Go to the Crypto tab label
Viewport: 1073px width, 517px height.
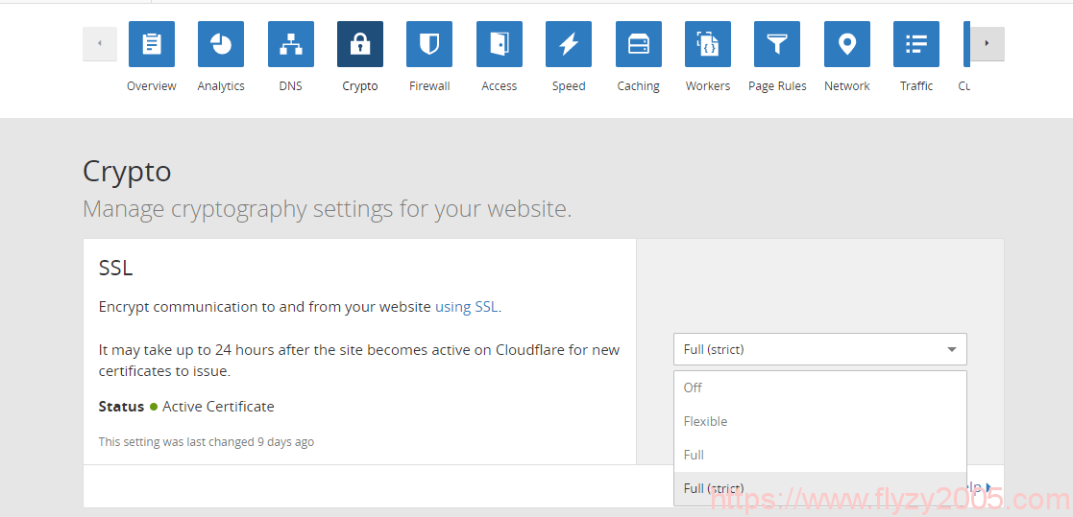coord(360,86)
